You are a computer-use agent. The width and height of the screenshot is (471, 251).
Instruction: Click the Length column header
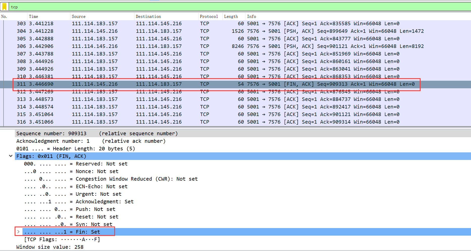point(231,17)
